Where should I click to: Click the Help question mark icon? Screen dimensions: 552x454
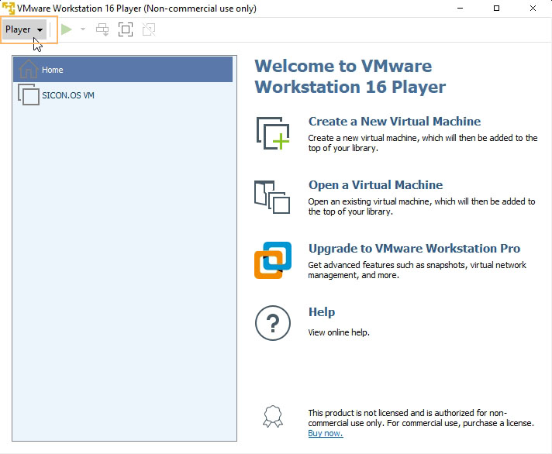tap(272, 323)
